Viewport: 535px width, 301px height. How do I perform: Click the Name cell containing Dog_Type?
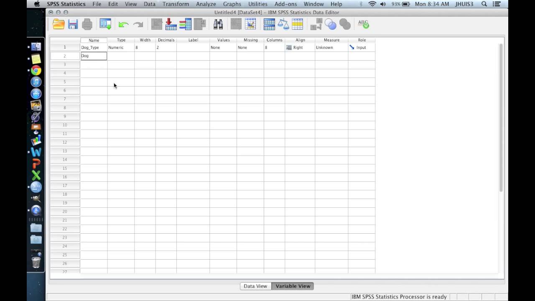click(x=94, y=47)
